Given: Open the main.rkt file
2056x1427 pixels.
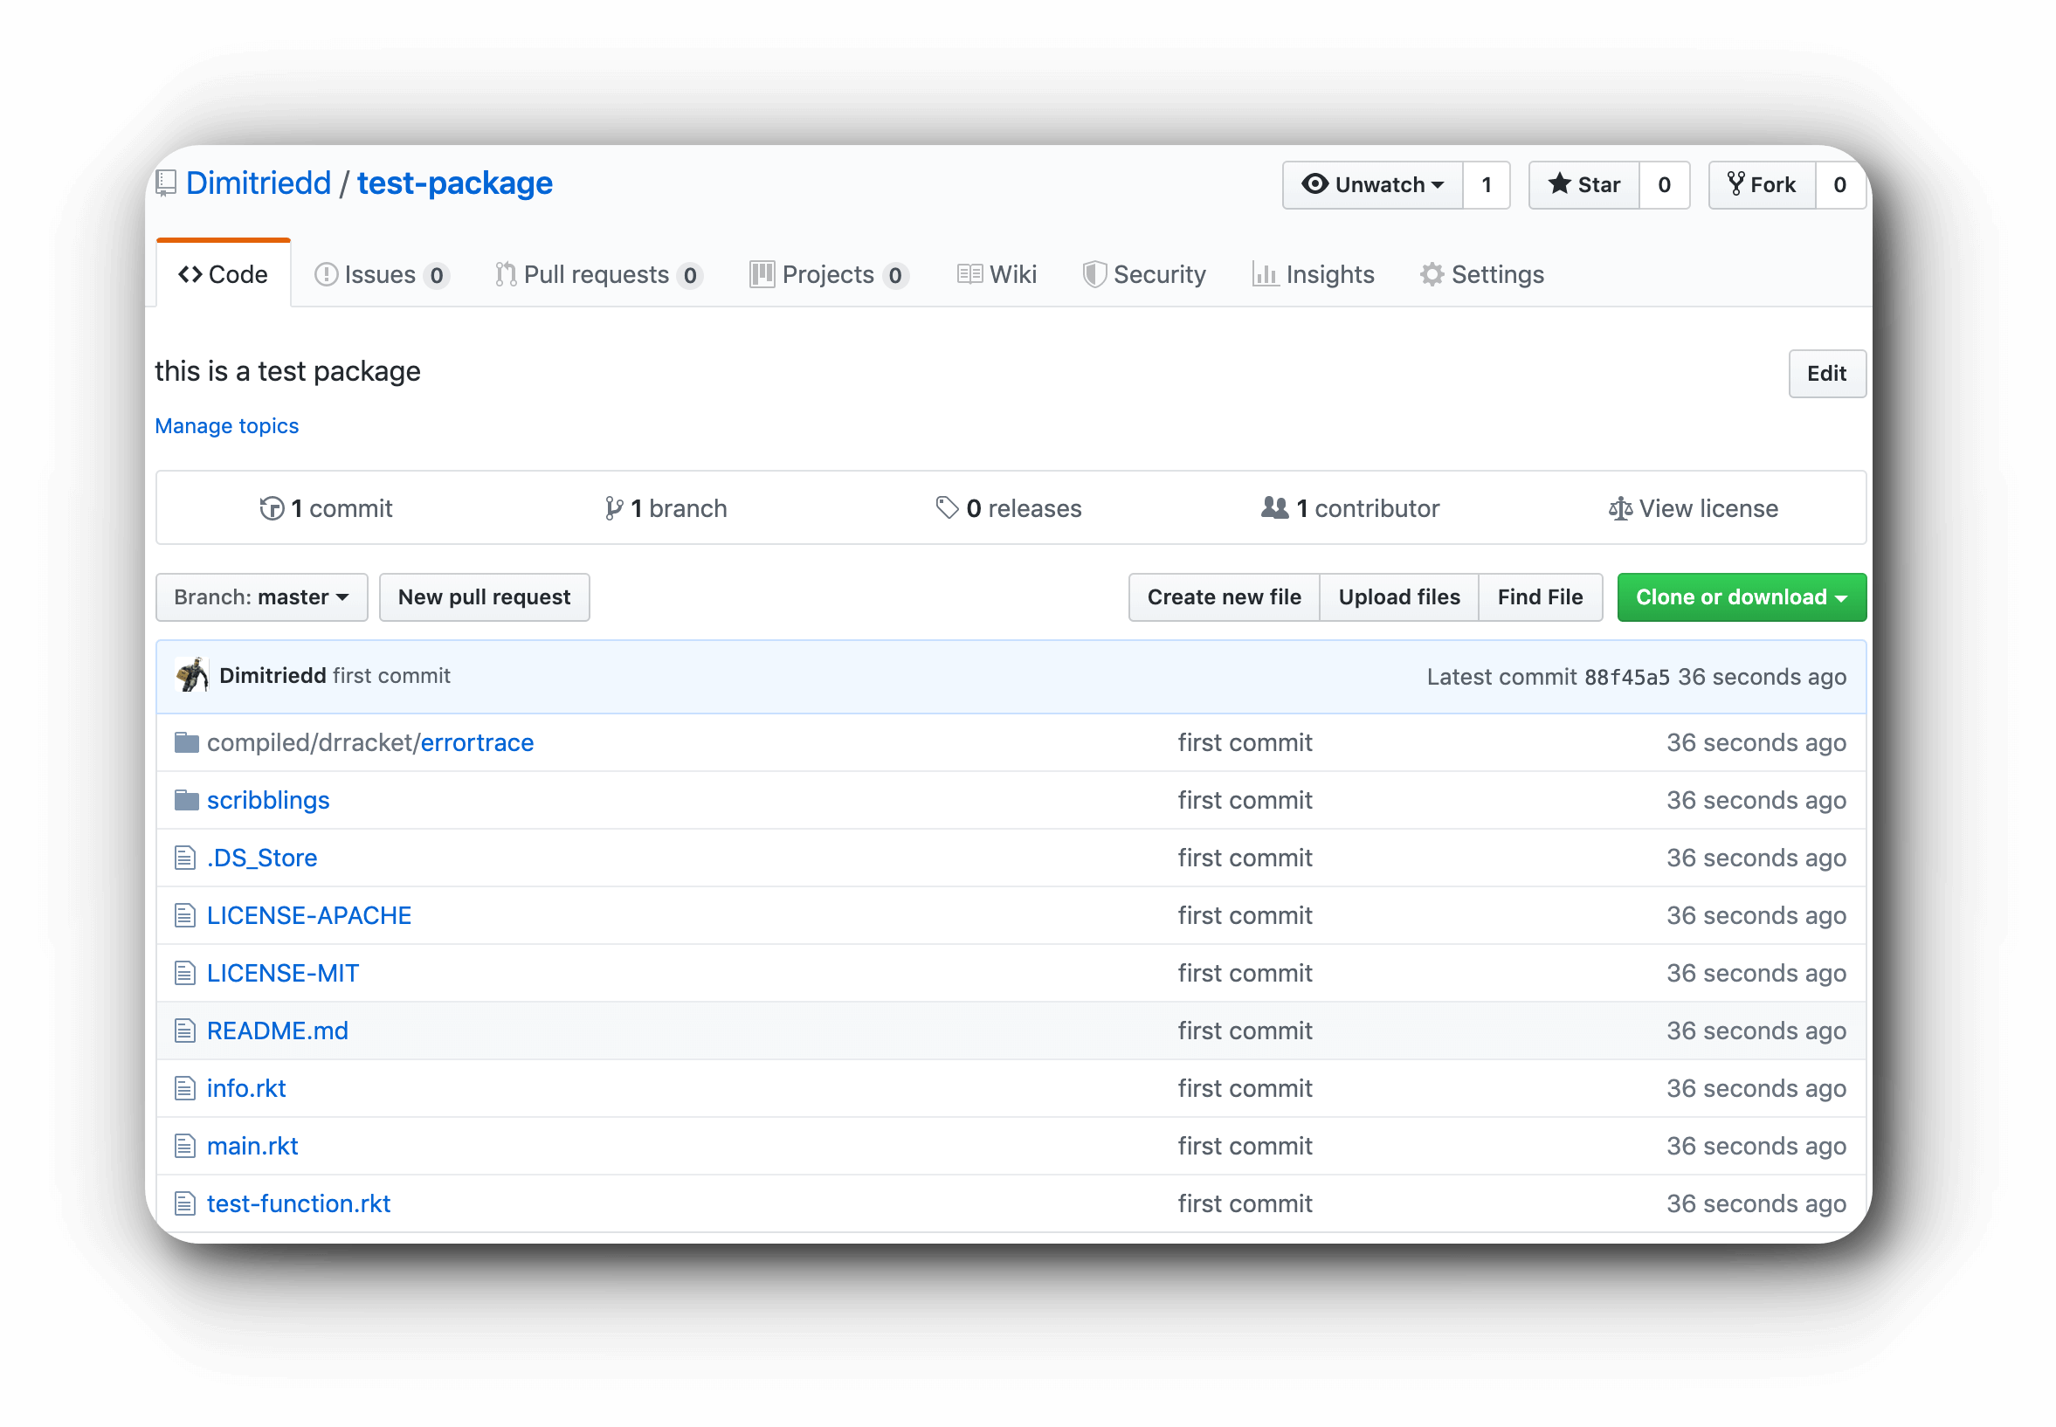Looking at the screenshot, I should point(252,1146).
